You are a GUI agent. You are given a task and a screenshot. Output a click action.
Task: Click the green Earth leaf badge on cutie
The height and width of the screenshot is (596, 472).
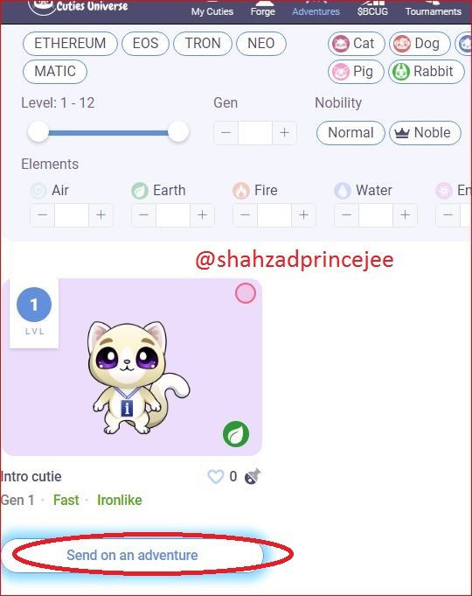click(x=236, y=434)
